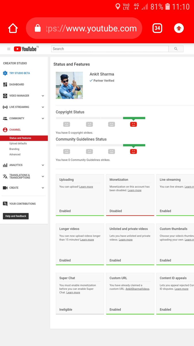Open the AnkitSharmaVideos custom URL link
The width and height of the screenshot is (194, 346).
pos(137,289)
